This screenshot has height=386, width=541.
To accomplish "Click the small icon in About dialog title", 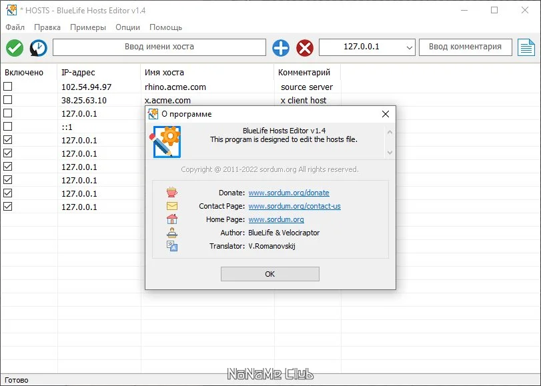I will point(153,114).
